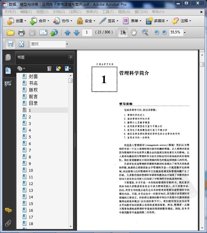Open the 协作 (Collaborate) toolbar menu
Image resolution: width=207 pixels, height=233 pixels.
click(x=63, y=21)
